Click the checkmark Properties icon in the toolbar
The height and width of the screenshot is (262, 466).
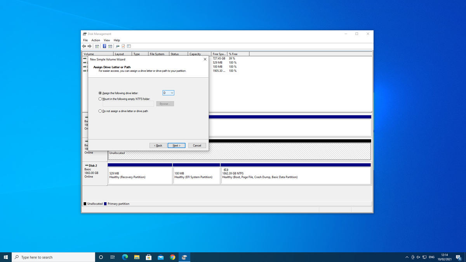point(123,47)
